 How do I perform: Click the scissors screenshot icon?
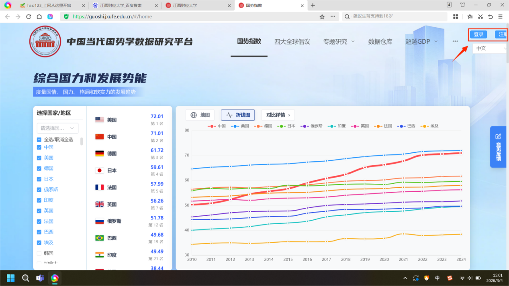click(x=480, y=16)
